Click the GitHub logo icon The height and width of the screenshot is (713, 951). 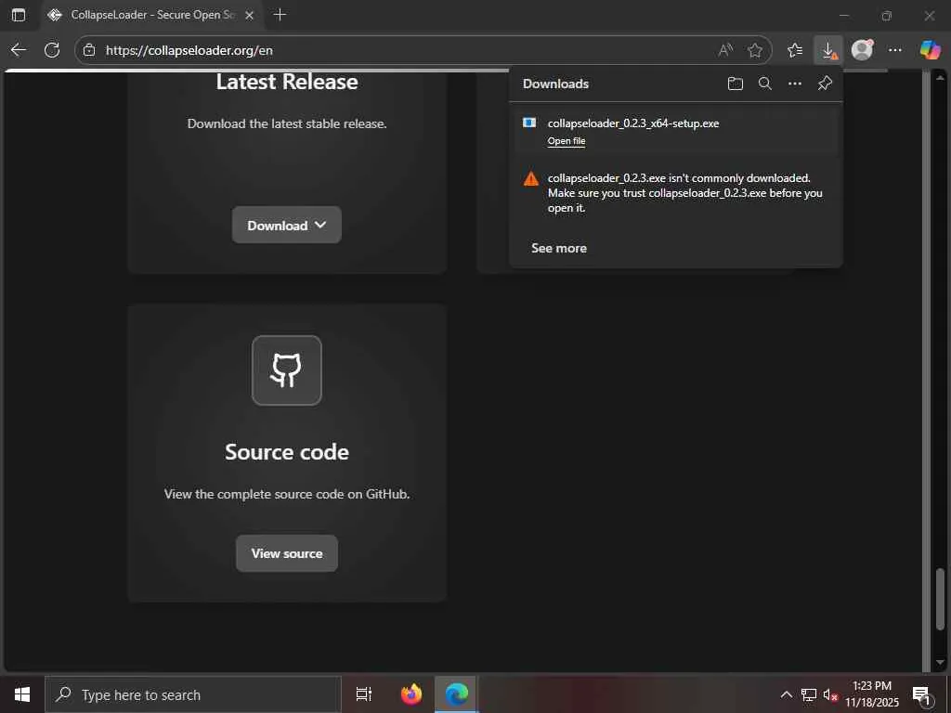pos(287,370)
